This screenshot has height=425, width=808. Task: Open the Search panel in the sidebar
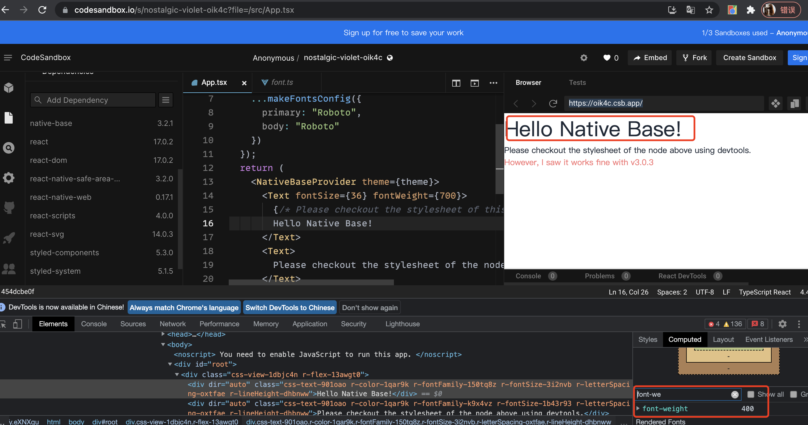click(8, 148)
